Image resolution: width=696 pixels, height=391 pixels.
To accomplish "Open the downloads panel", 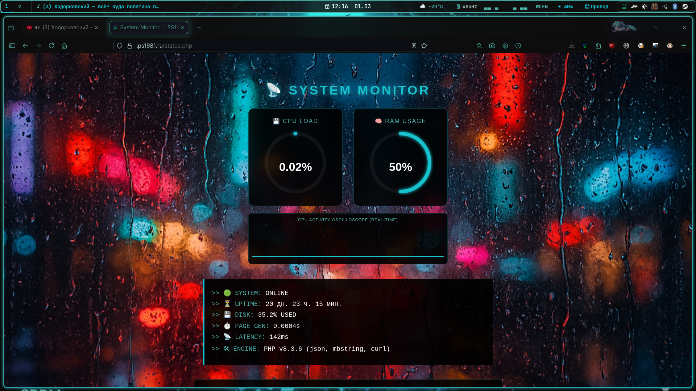I will point(572,46).
